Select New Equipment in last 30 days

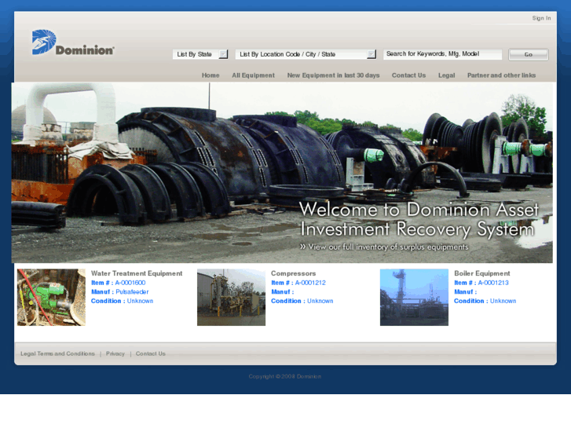point(333,75)
